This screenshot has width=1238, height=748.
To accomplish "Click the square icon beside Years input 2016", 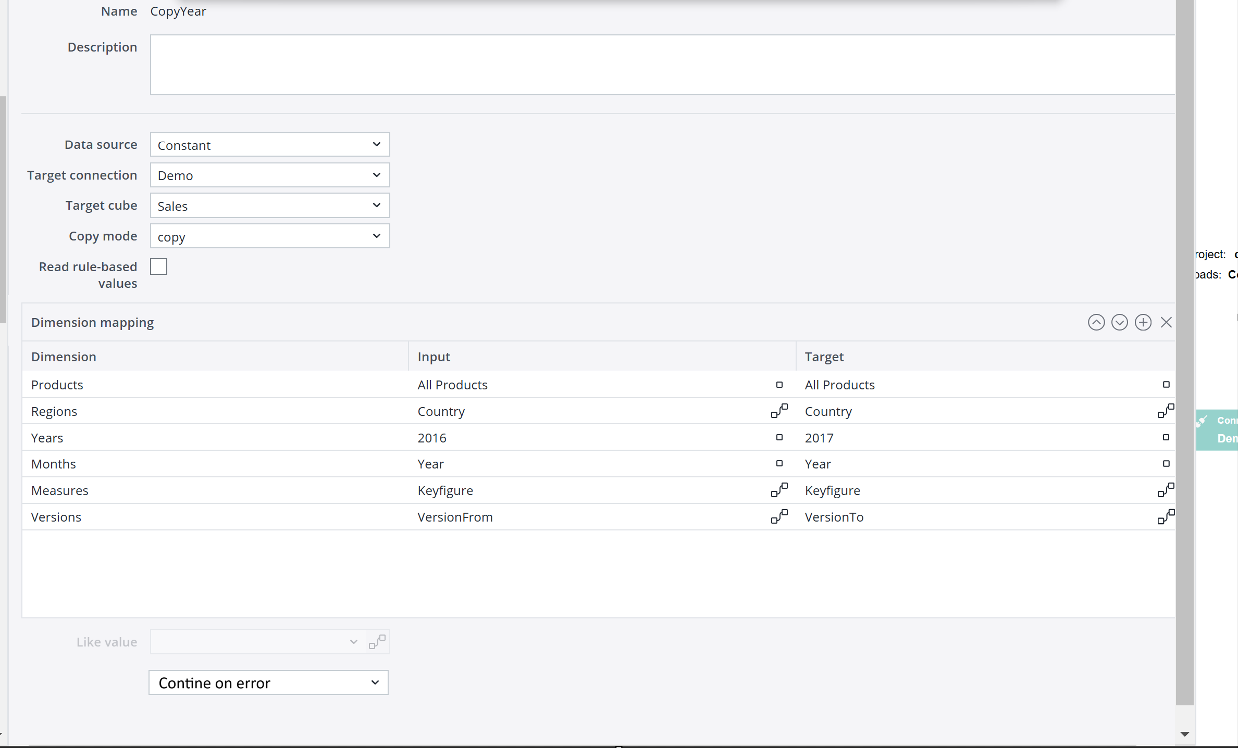I will tap(779, 437).
